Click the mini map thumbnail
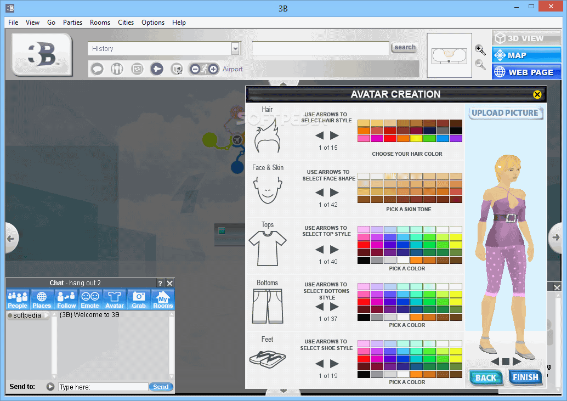This screenshot has height=401, width=567. [x=449, y=55]
